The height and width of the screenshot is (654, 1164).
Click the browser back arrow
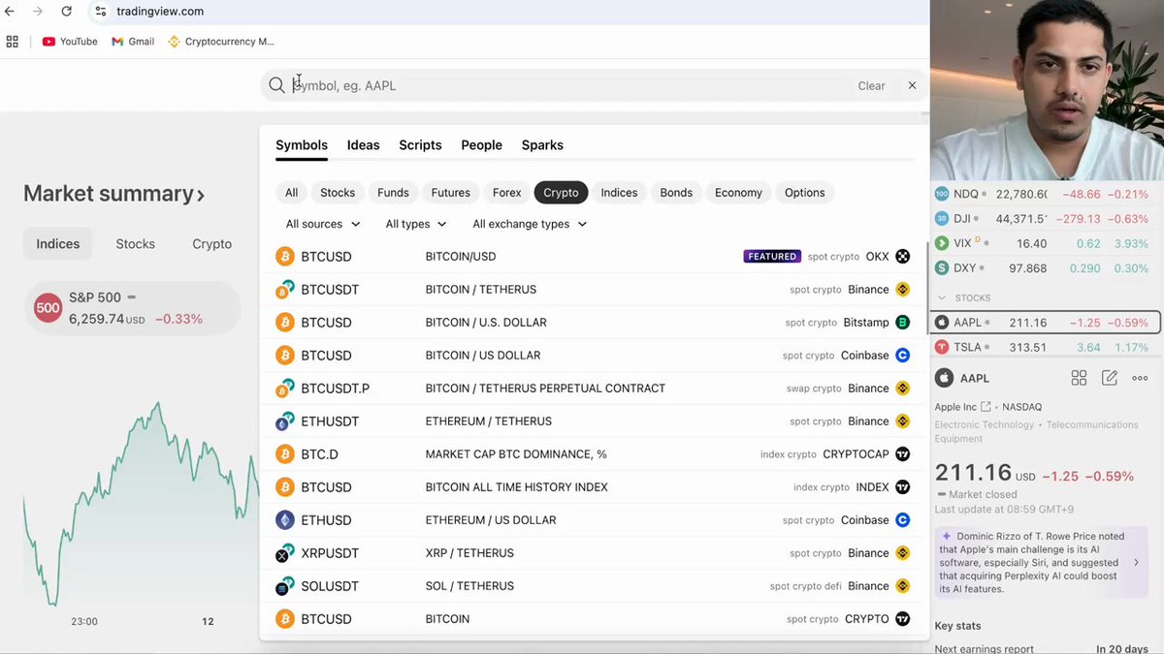point(10,12)
